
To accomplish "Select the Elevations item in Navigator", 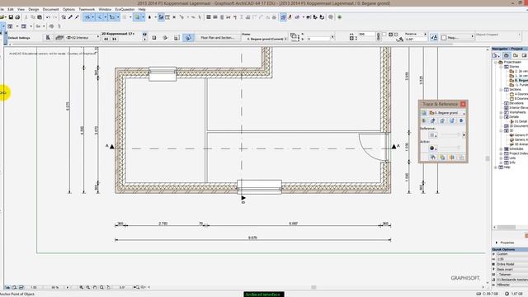I will 516,103.
